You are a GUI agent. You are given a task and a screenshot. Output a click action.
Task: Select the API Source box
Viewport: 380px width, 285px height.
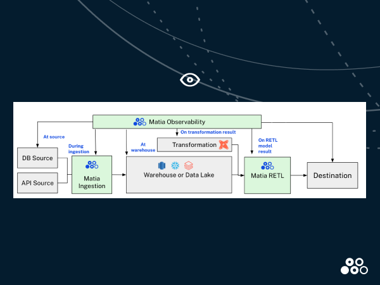pyautogui.click(x=37, y=183)
